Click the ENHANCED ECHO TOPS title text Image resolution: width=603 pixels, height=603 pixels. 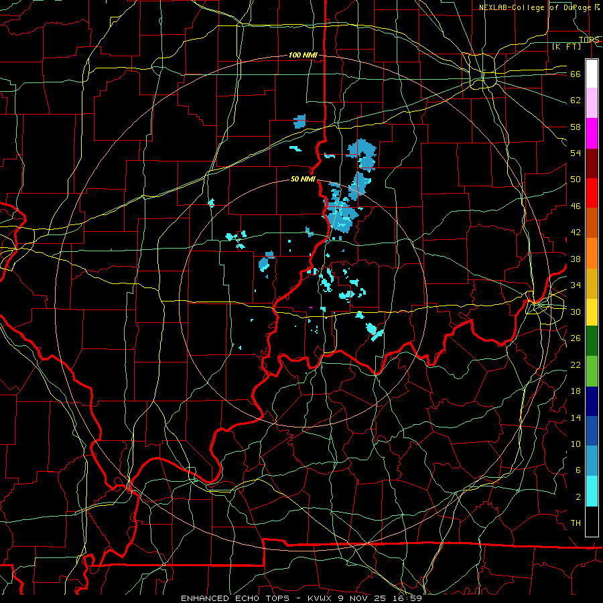tap(235, 598)
